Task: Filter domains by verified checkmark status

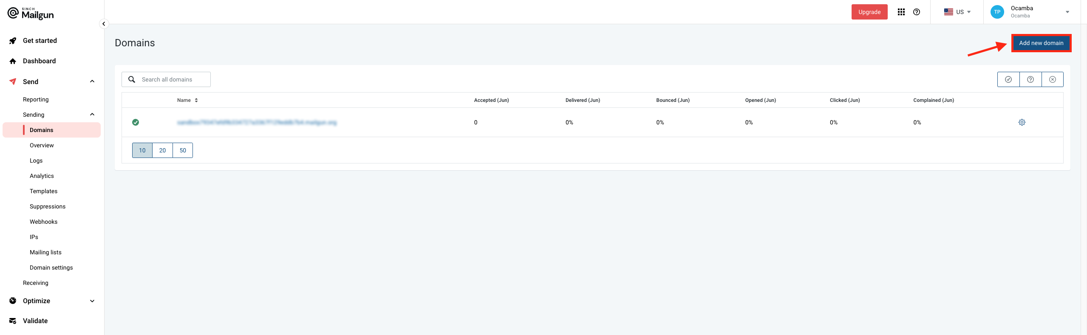Action: (x=1008, y=79)
